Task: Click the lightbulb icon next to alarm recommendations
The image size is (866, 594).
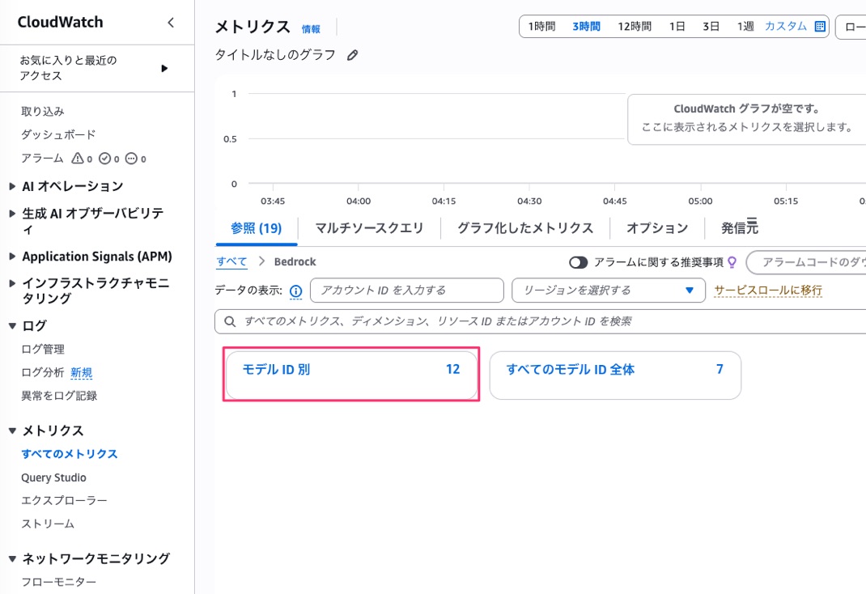Action: click(x=732, y=262)
